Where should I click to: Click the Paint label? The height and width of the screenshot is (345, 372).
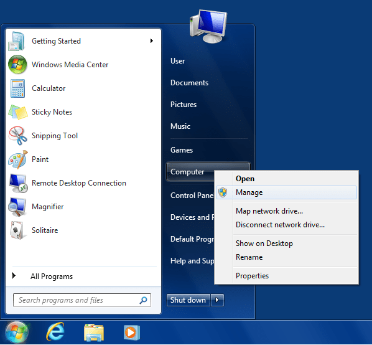tap(40, 159)
